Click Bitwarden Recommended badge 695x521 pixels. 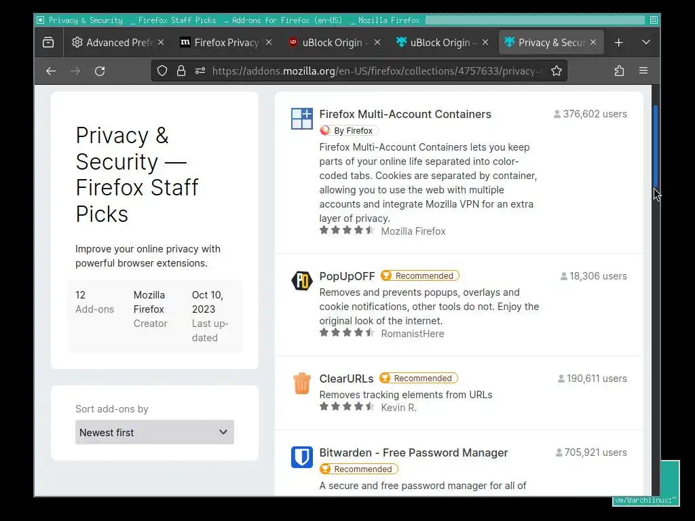[358, 469]
